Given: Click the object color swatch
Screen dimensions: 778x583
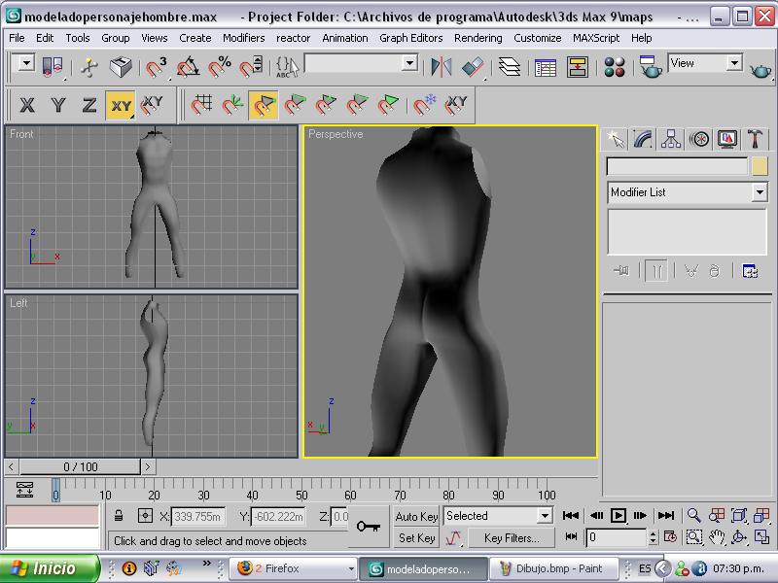Looking at the screenshot, I should point(760,166).
